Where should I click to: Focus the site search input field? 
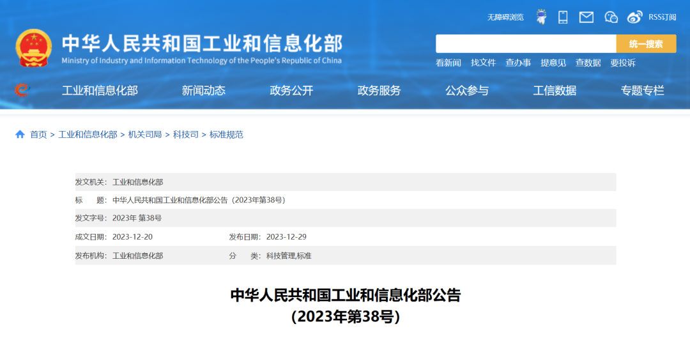526,43
